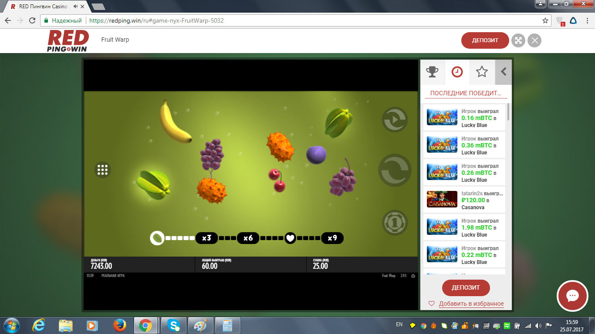This screenshot has width=595, height=334.
Task: Switch the EN language indicator
Action: 399,324
